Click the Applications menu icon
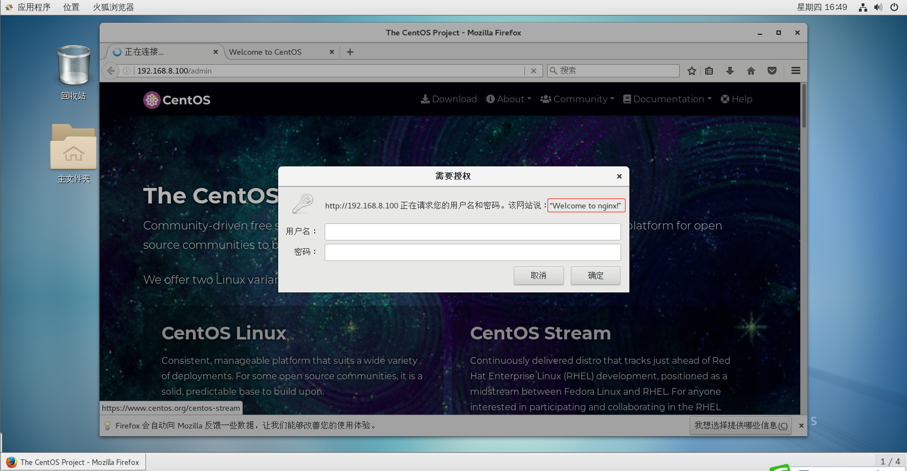The image size is (907, 471). (9, 7)
